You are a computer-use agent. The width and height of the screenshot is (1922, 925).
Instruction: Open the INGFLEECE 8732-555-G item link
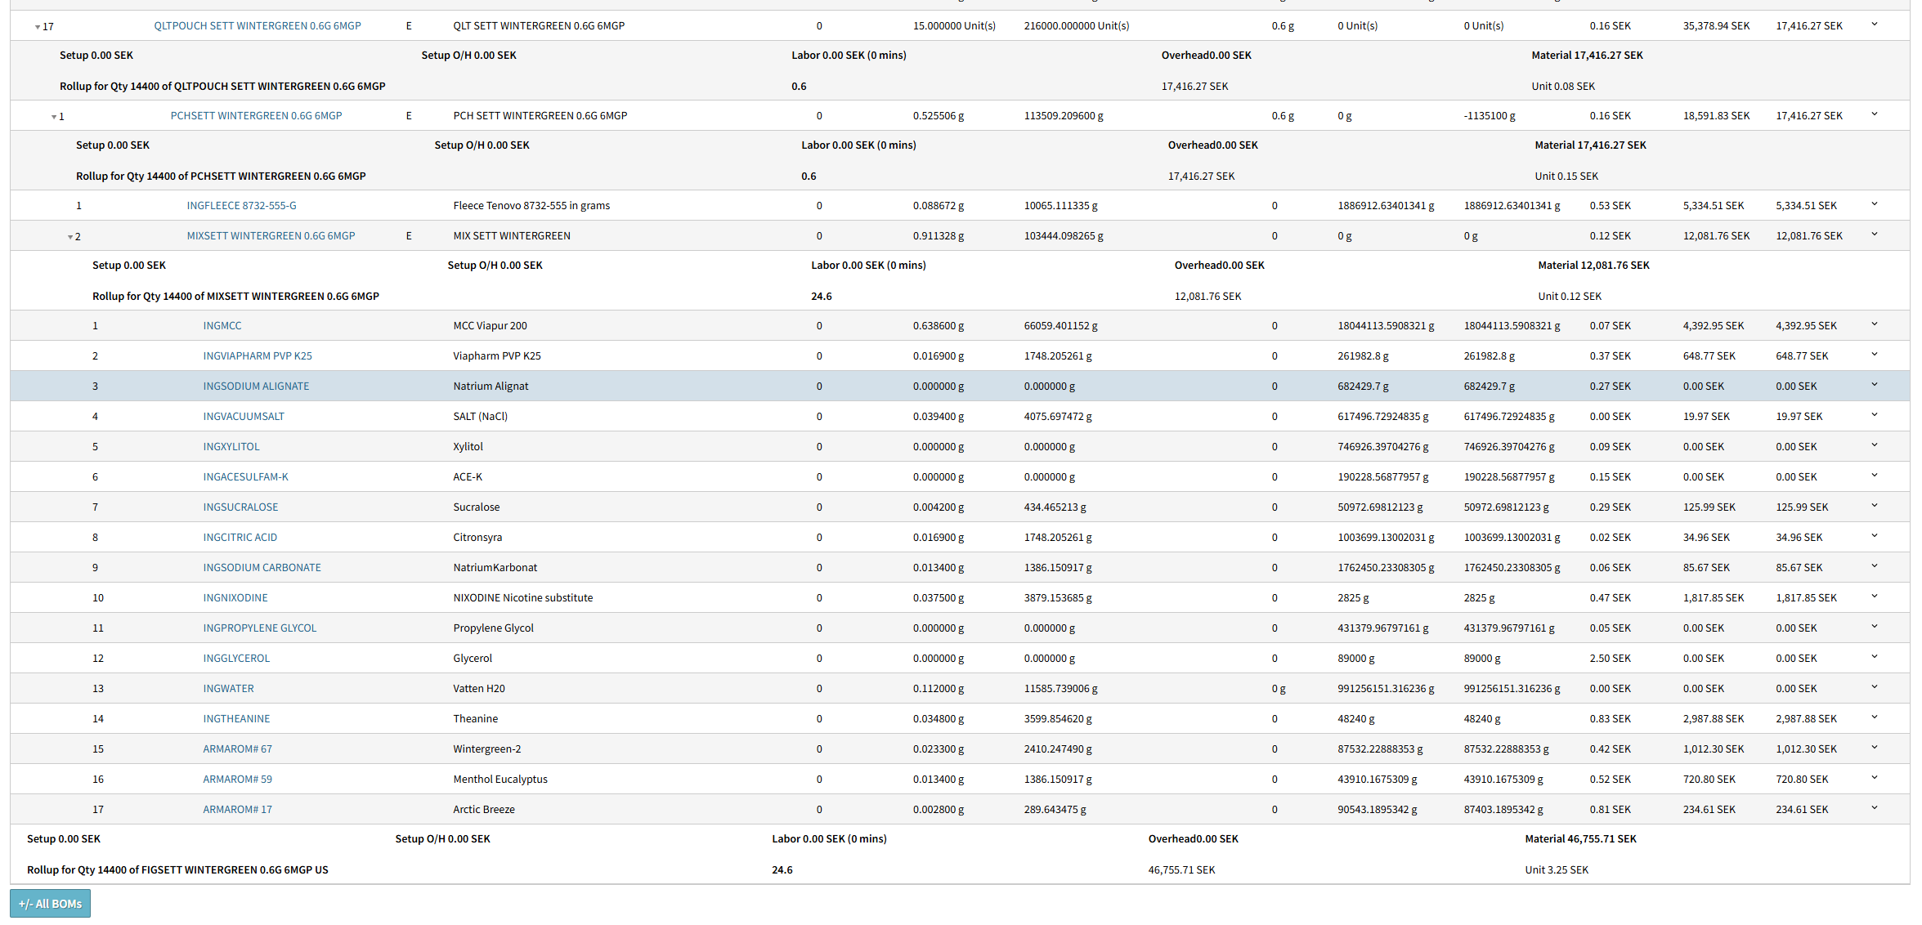241,206
